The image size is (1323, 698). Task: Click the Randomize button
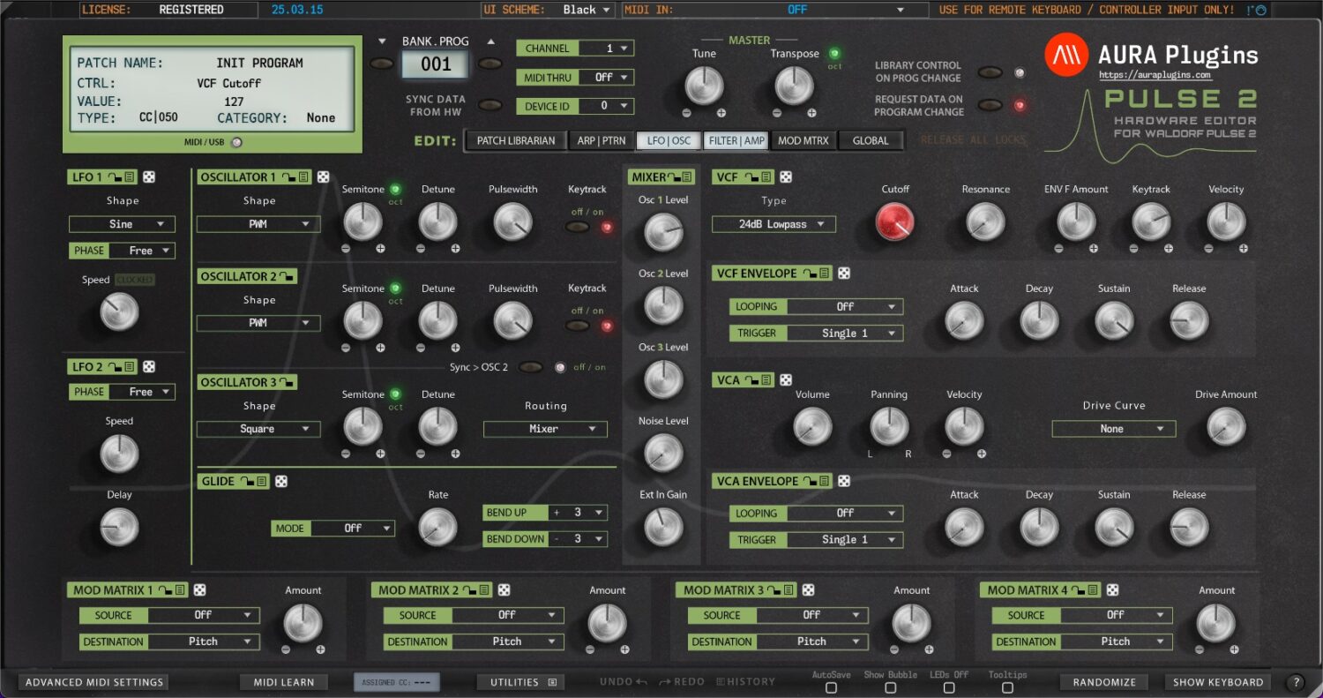click(x=1104, y=682)
